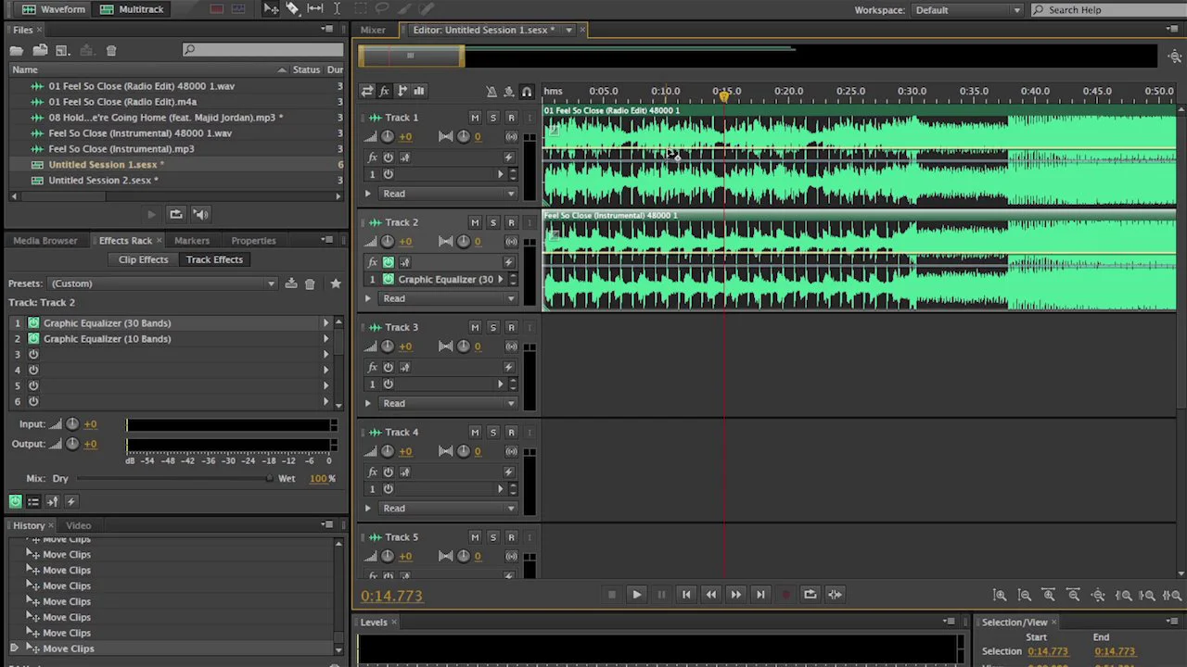Switch to Multitrack view
Image resolution: width=1187 pixels, height=667 pixels.
point(132,9)
